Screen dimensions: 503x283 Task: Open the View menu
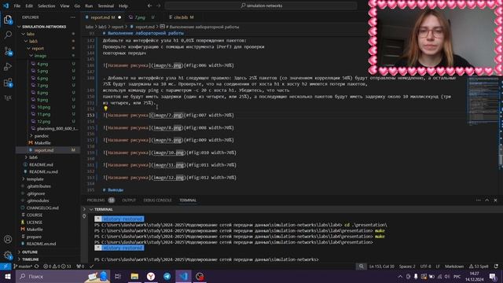[x=64, y=6]
